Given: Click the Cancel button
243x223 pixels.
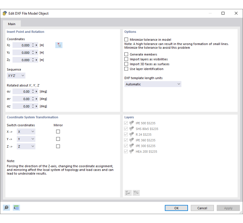Looking at the screenshot, I should [x=202, y=208].
